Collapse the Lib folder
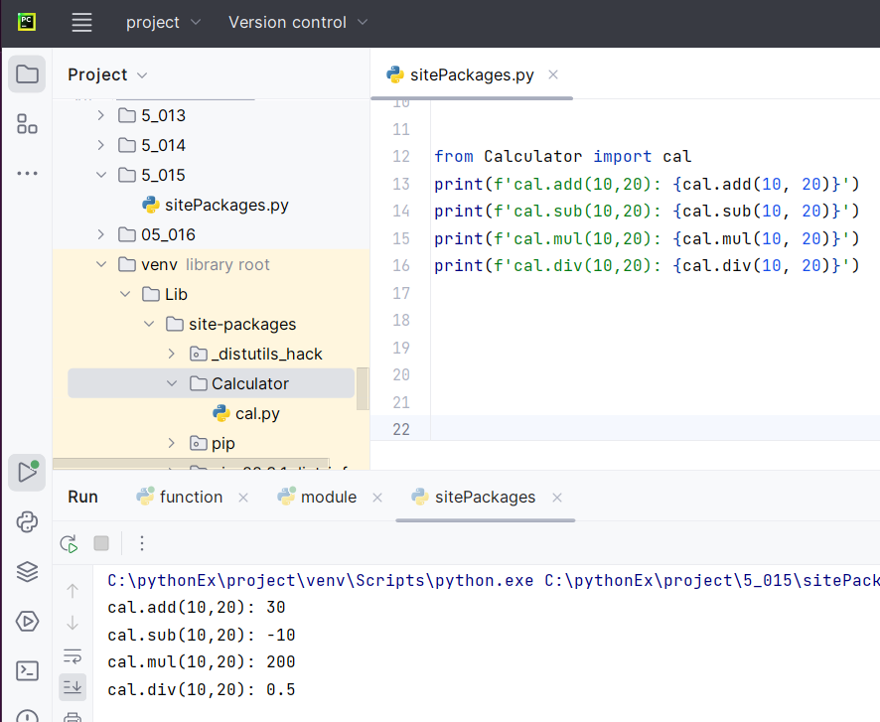The height and width of the screenshot is (722, 880). click(x=125, y=294)
